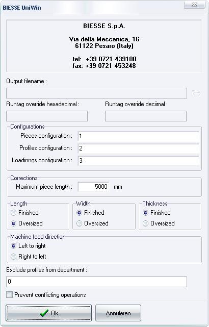This screenshot has width=209, height=327.
Task: Click the Output filename text field
Action: [96, 93]
